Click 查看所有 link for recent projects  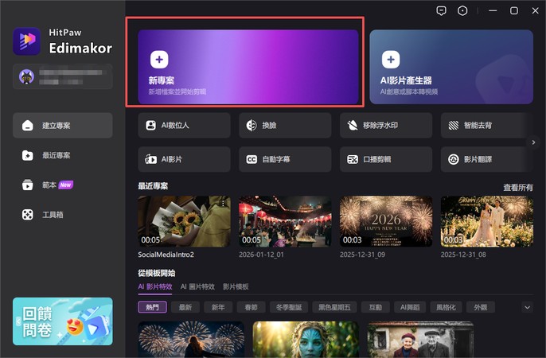click(518, 188)
